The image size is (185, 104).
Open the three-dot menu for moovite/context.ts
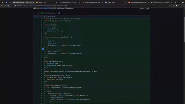[x=148, y=13]
